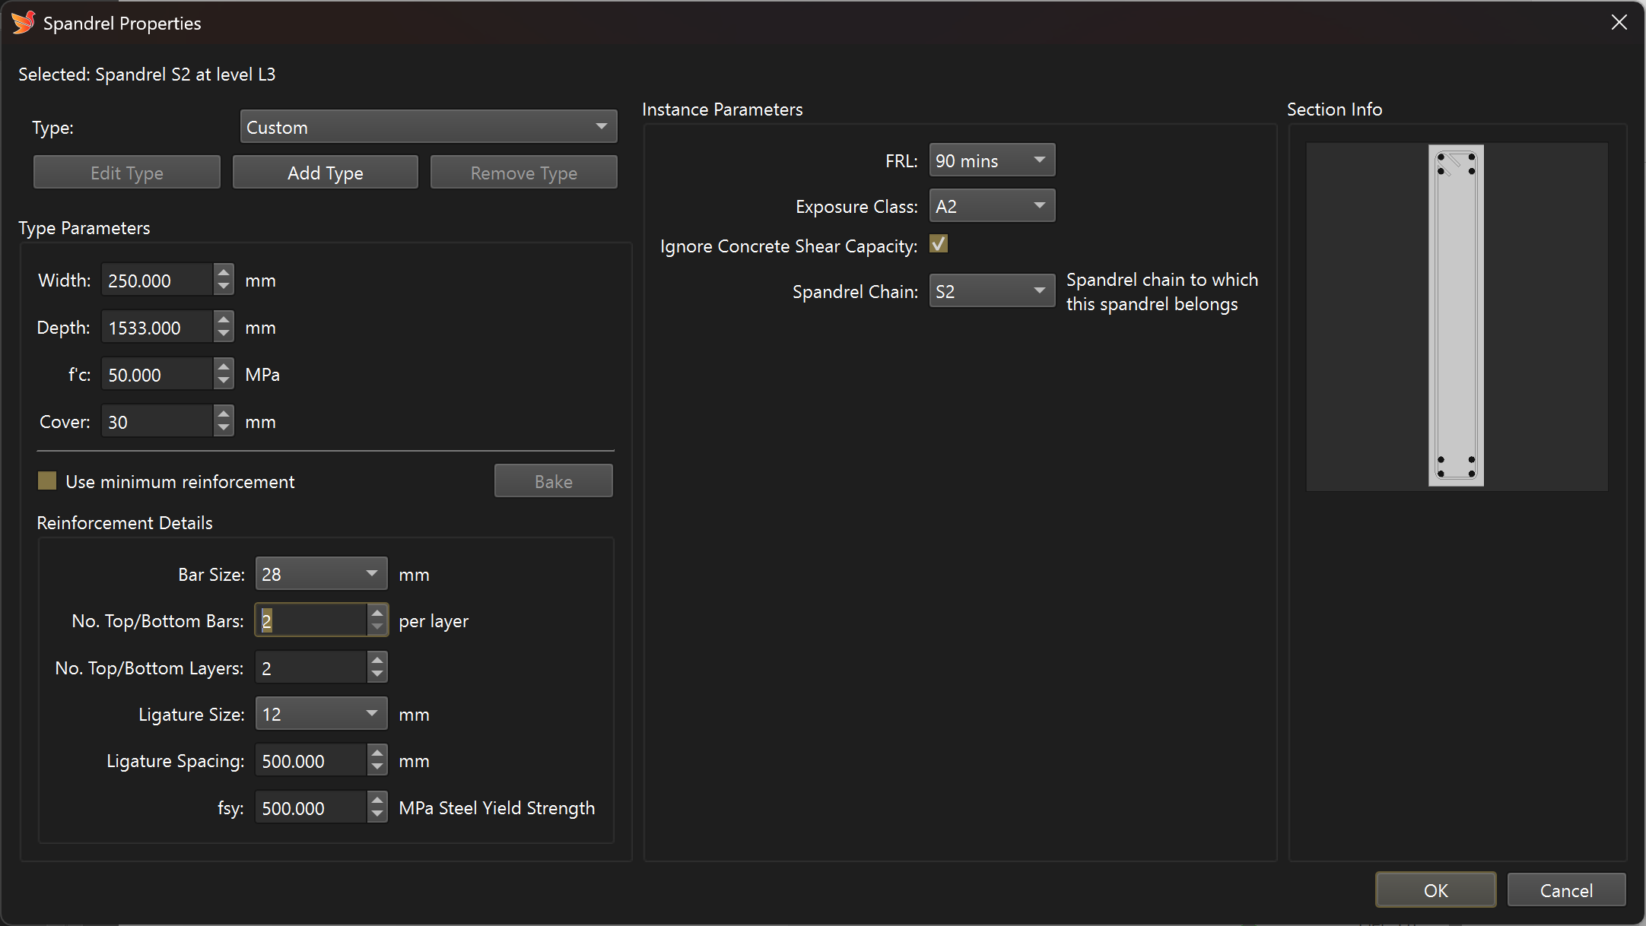Open the Spandrel Chain S2 dropdown
Viewport: 1646px width, 926px height.
tap(992, 291)
